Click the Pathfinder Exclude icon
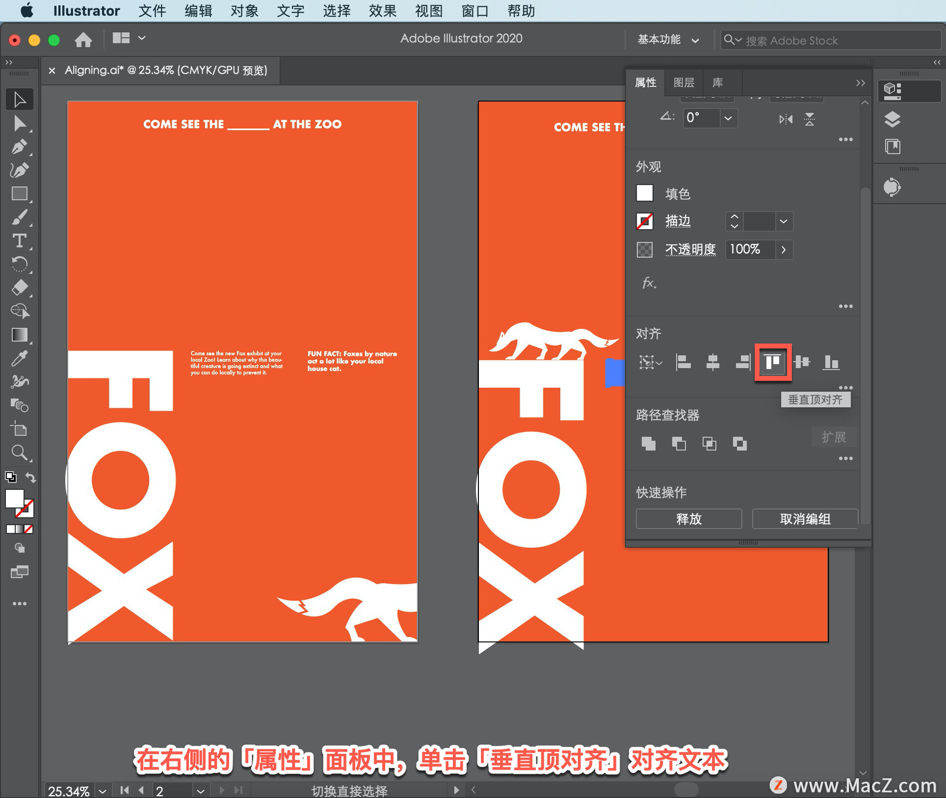This screenshot has height=798, width=946. pyautogui.click(x=740, y=444)
